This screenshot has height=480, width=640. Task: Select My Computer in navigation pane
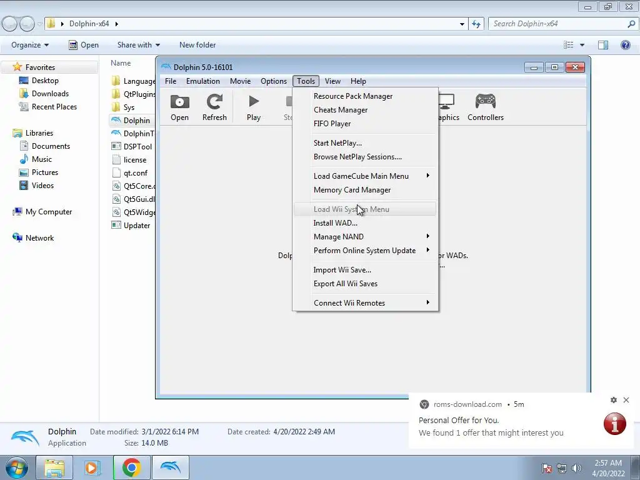click(x=42, y=212)
